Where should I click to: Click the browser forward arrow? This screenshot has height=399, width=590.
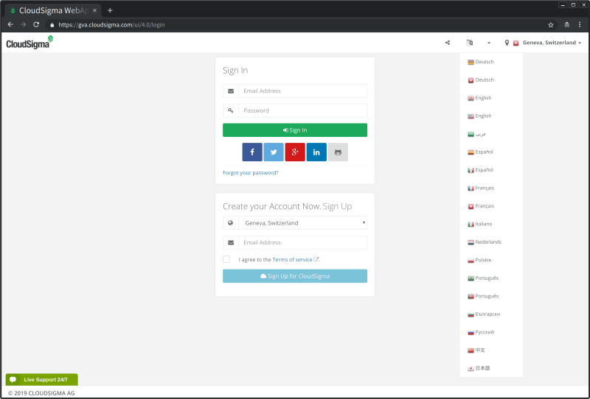[x=24, y=25]
